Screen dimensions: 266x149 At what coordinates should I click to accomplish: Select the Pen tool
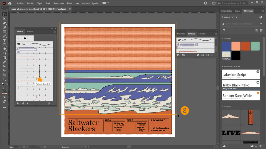pyautogui.click(x=4, y=23)
